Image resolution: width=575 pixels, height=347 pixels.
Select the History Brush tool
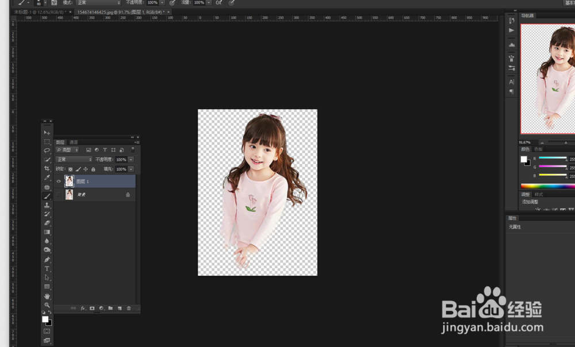pos(47,214)
